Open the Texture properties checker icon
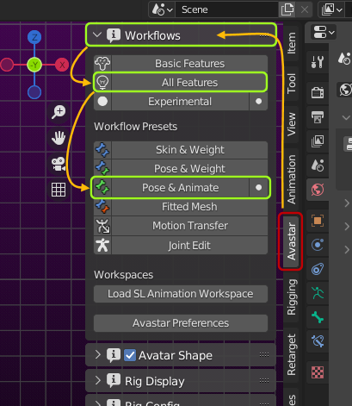The height and width of the screenshot is (406, 352). pyautogui.click(x=318, y=372)
